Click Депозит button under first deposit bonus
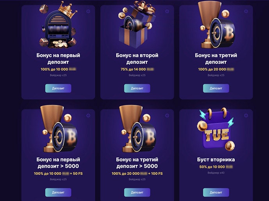Screen dimensions: 269x201 58,88
